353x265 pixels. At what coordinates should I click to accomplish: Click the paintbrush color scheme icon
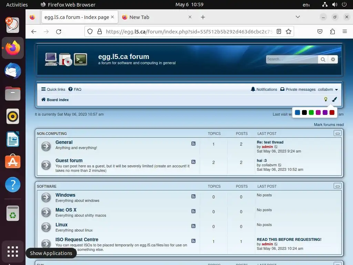point(334,99)
